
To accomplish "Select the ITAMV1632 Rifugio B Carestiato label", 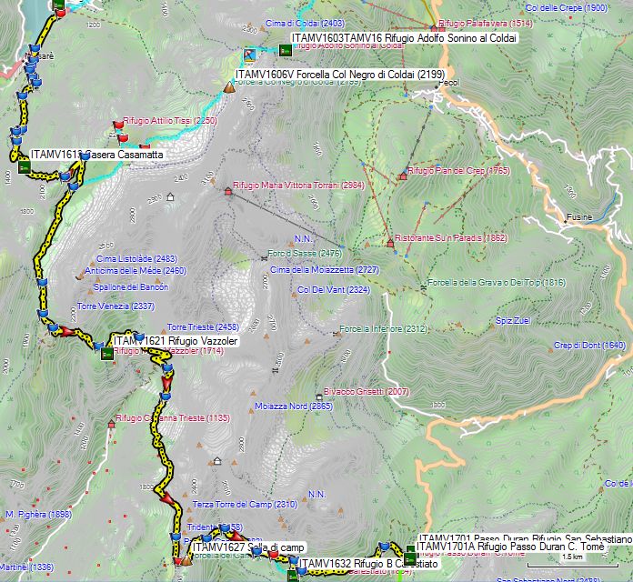I will 368,564.
